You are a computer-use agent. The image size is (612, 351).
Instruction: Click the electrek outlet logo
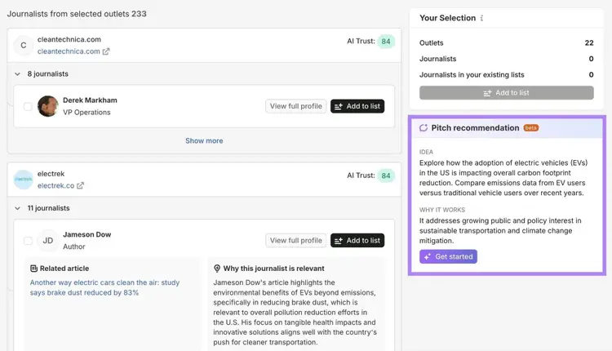pos(24,180)
